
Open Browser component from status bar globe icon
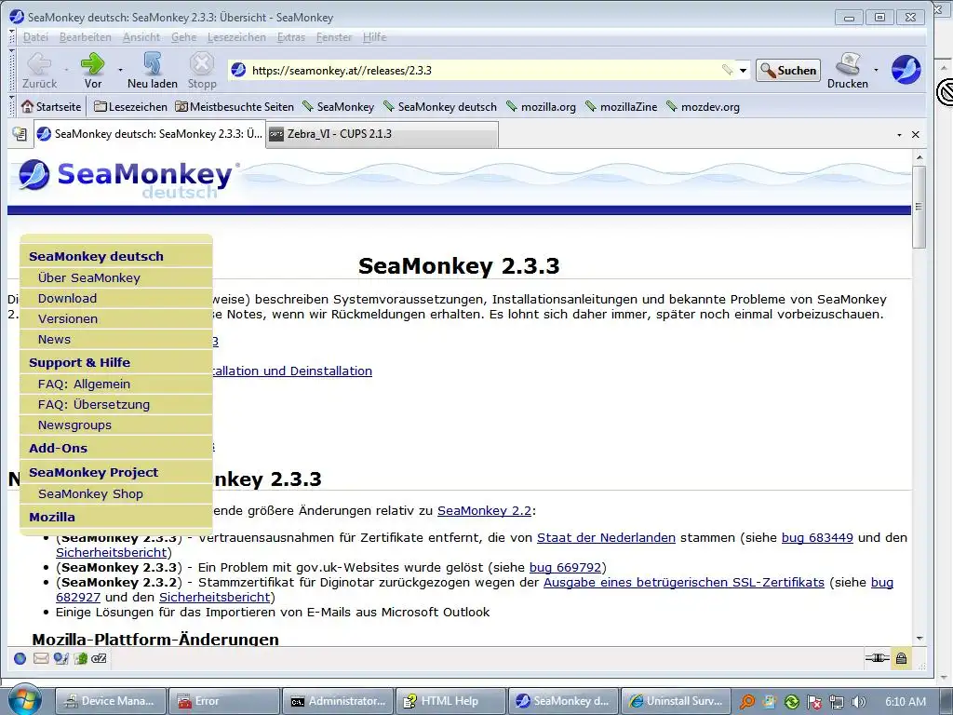coord(20,658)
